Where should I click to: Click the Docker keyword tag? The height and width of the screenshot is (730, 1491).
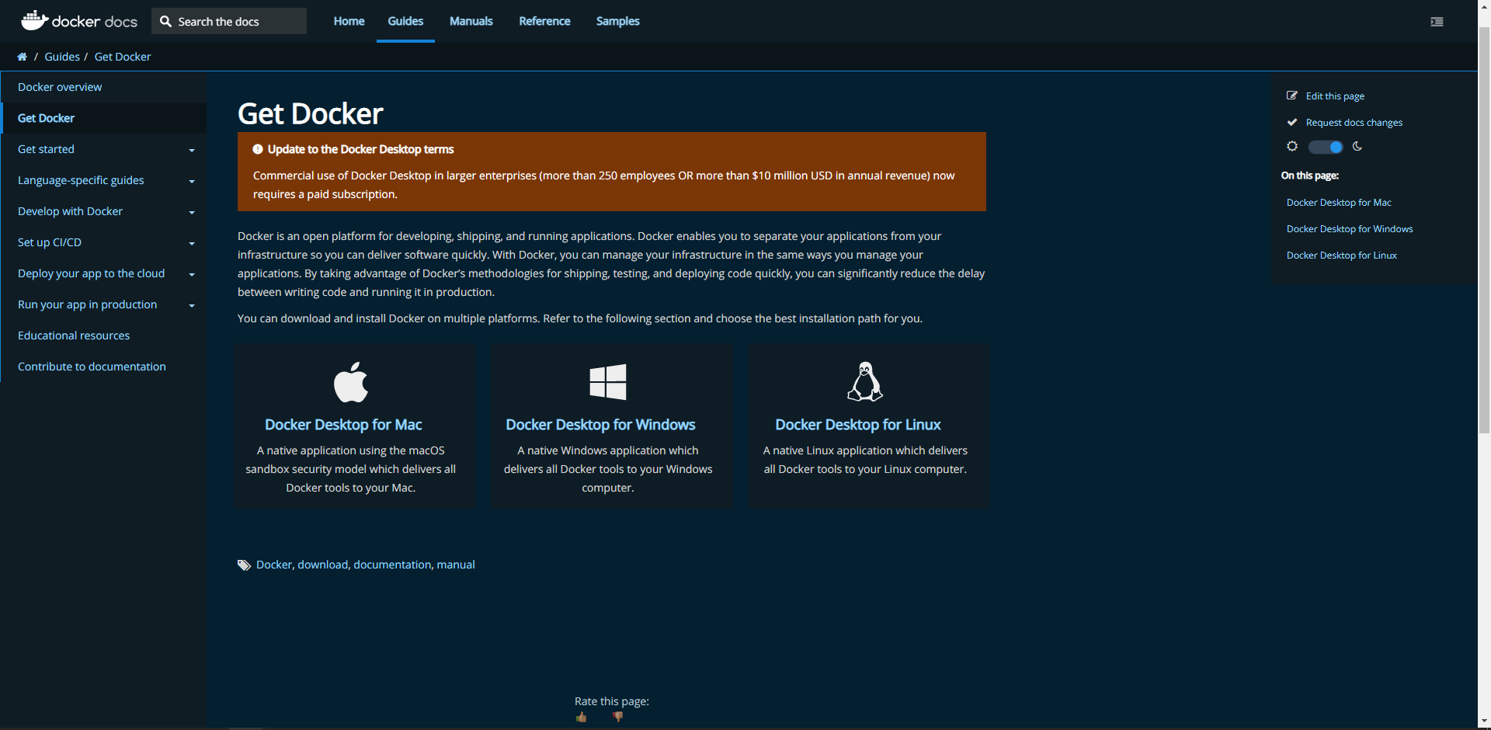tap(274, 565)
